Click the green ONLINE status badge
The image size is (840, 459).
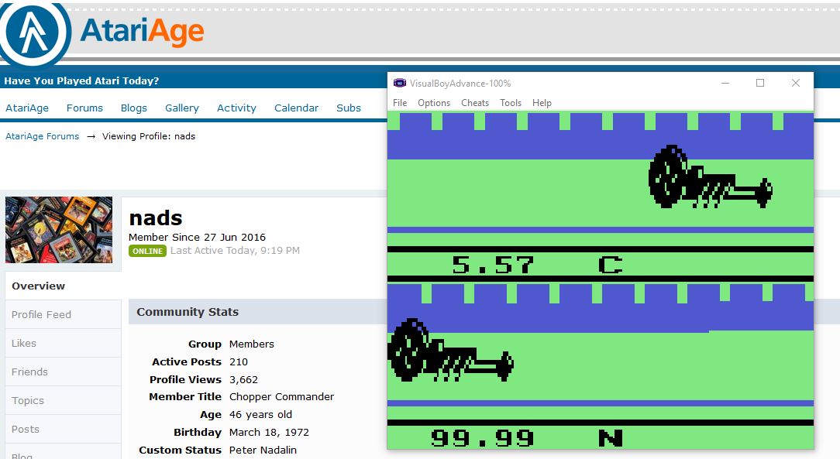point(147,251)
